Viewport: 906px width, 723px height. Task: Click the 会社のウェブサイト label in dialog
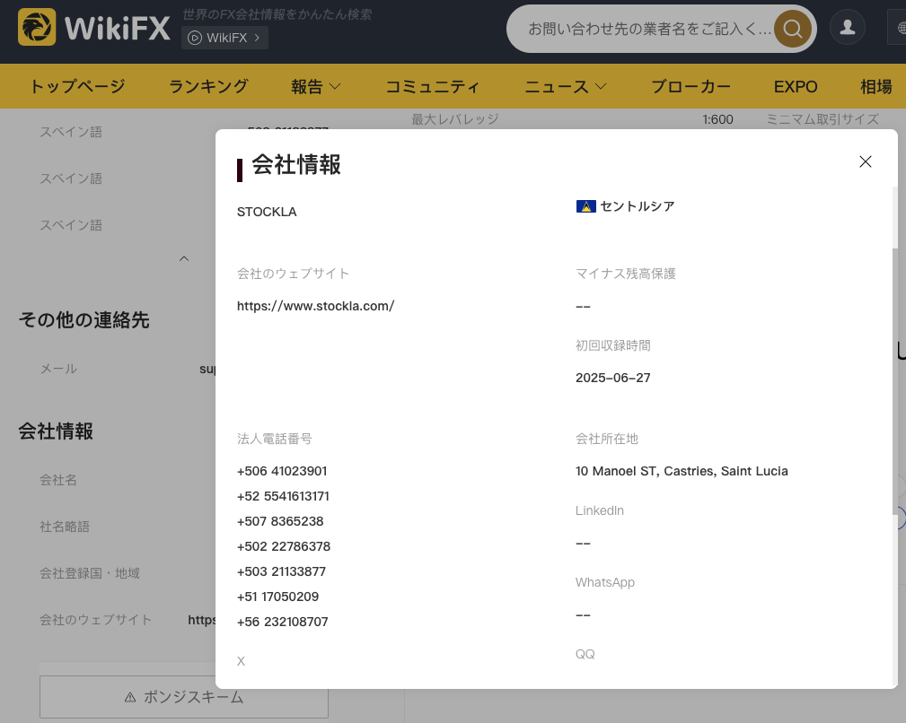tap(293, 274)
